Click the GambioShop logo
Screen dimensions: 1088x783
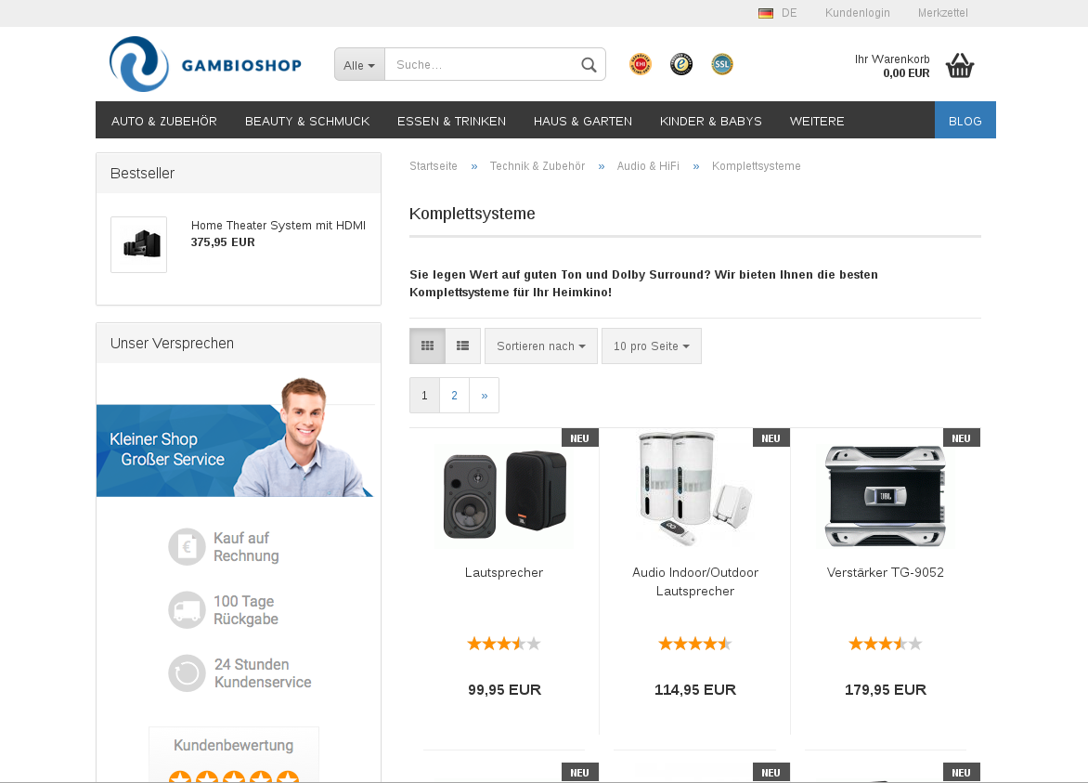point(205,64)
